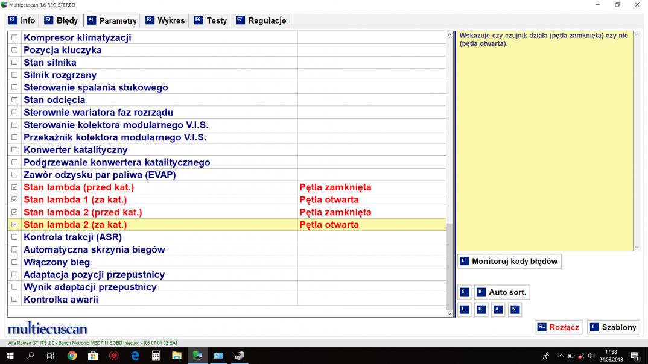Click the S shortcut button

(x=464, y=292)
